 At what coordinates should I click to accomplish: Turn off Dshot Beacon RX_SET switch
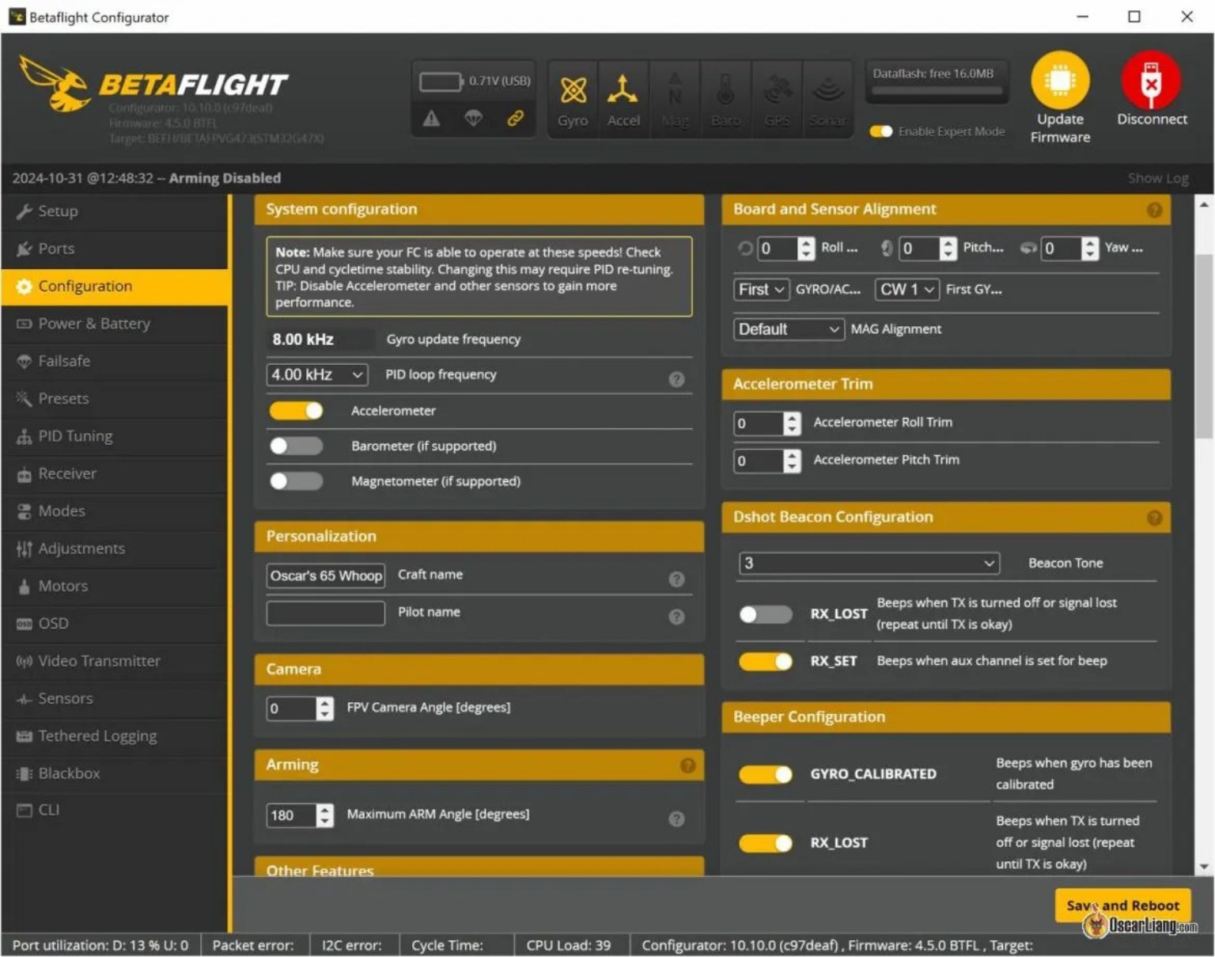pos(765,661)
